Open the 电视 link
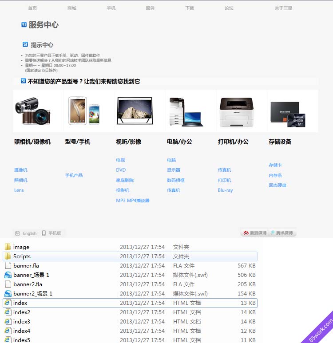Image resolution: width=333 pixels, height=343 pixels. pyautogui.click(x=120, y=160)
